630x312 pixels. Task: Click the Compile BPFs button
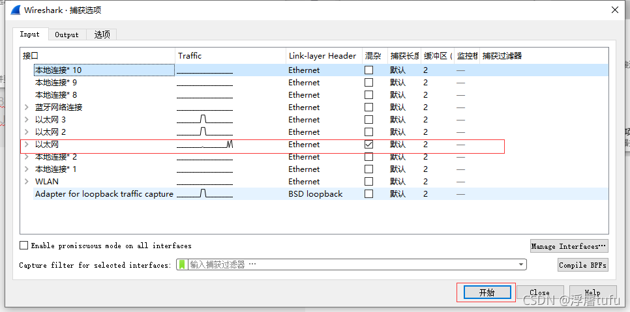click(582, 265)
